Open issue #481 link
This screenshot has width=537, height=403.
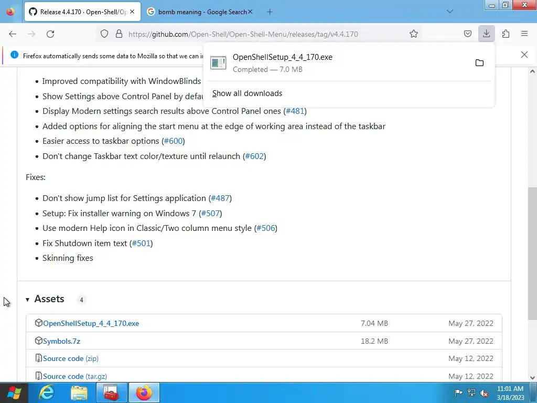point(295,111)
